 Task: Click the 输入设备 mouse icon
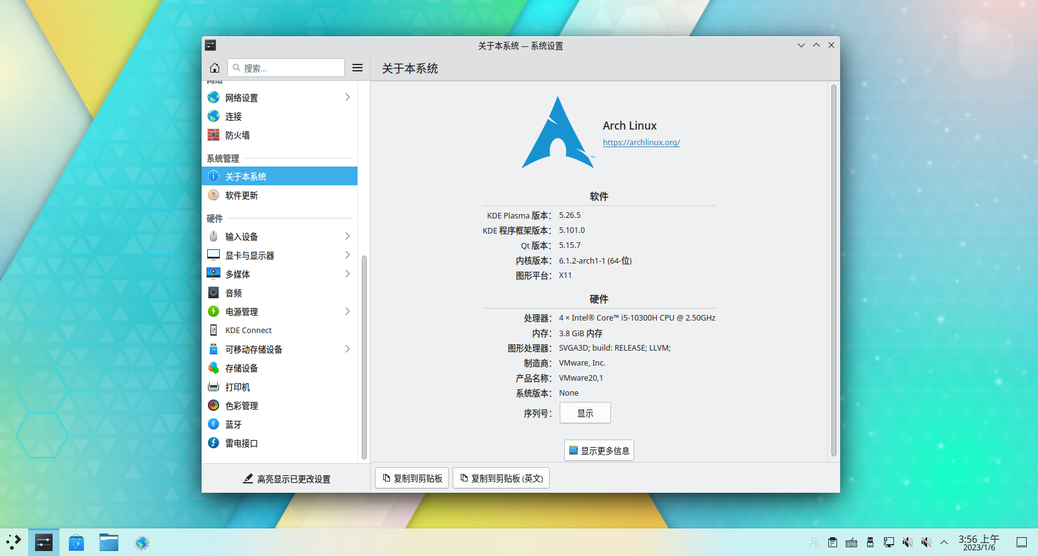pos(213,237)
